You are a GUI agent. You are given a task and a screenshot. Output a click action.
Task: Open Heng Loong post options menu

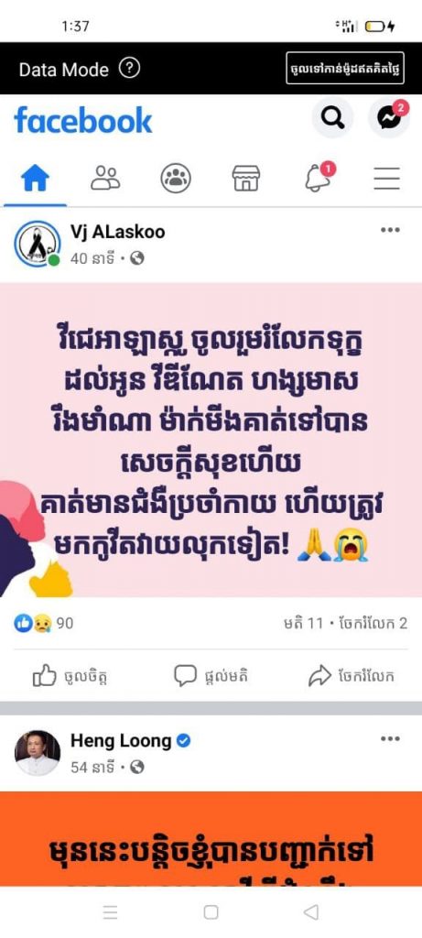tap(390, 739)
